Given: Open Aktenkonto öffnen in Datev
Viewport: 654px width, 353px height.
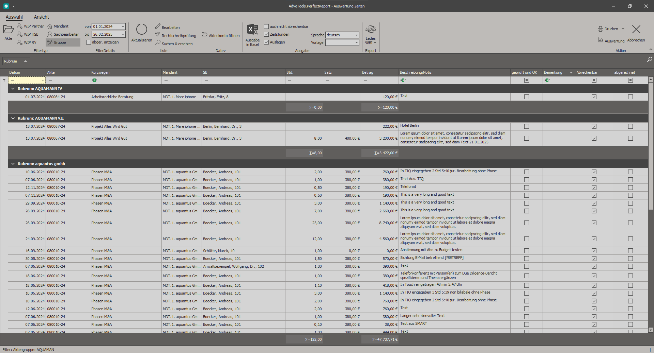Looking at the screenshot, I should (x=221, y=35).
